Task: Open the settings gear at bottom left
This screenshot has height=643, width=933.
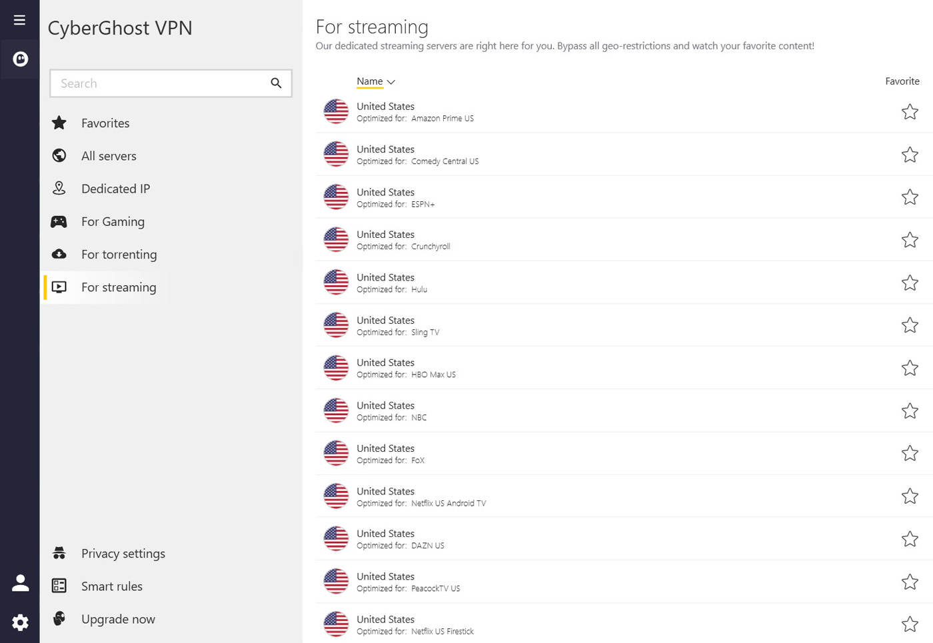Action: click(x=20, y=622)
